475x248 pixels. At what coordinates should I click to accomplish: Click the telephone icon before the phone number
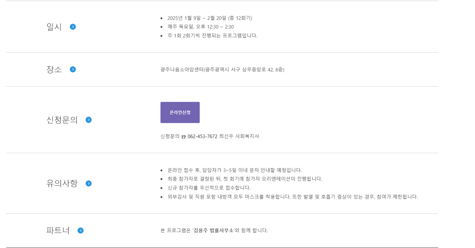[x=183, y=136]
